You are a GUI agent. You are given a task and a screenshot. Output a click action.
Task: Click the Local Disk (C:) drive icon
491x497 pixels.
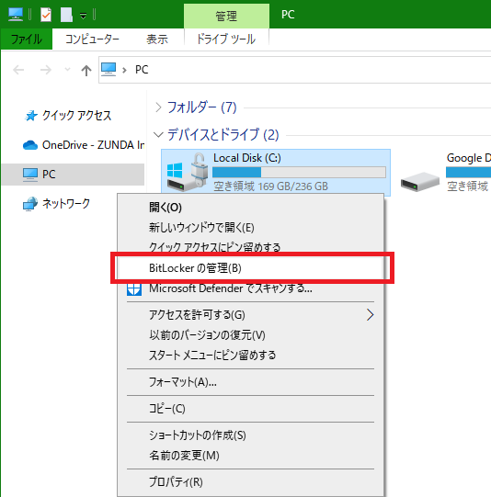188,172
